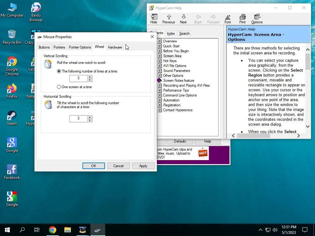Image resolution: width=315 pixels, height=236 pixels.
Task: Open taskbar Search magnifier
Action: click(22, 230)
